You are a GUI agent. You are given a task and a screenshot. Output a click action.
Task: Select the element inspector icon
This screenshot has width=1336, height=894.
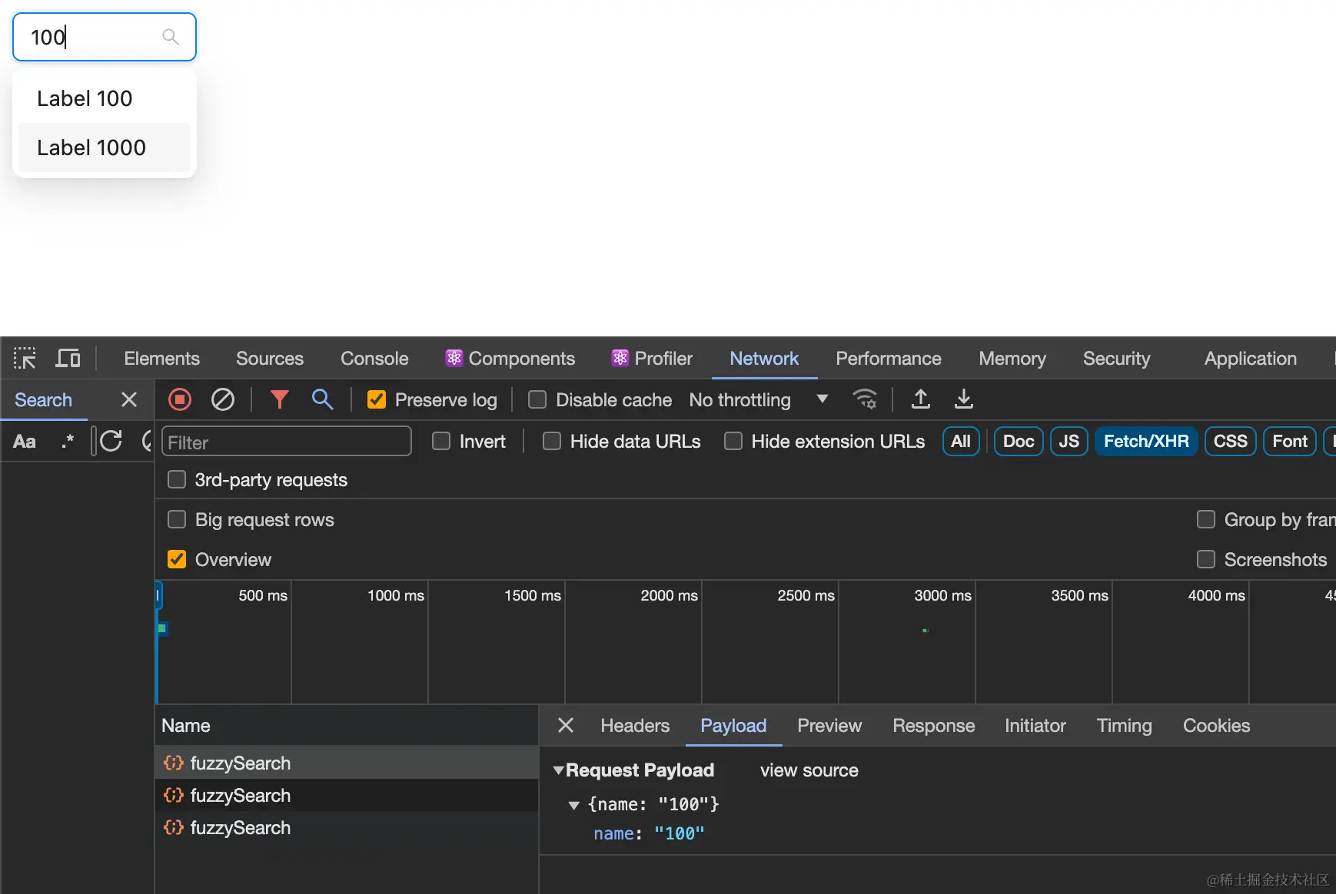(x=25, y=359)
